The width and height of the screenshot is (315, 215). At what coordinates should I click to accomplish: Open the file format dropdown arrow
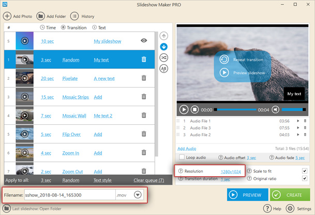tap(138, 195)
